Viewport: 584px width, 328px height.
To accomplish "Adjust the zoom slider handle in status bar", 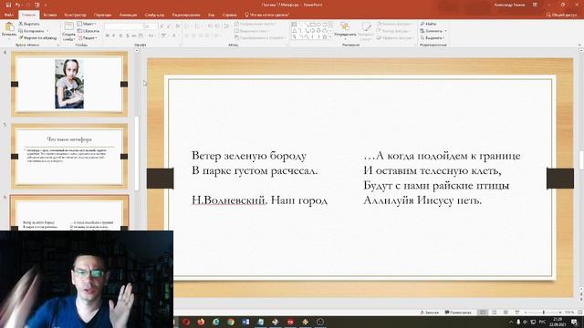I will coord(544,313).
